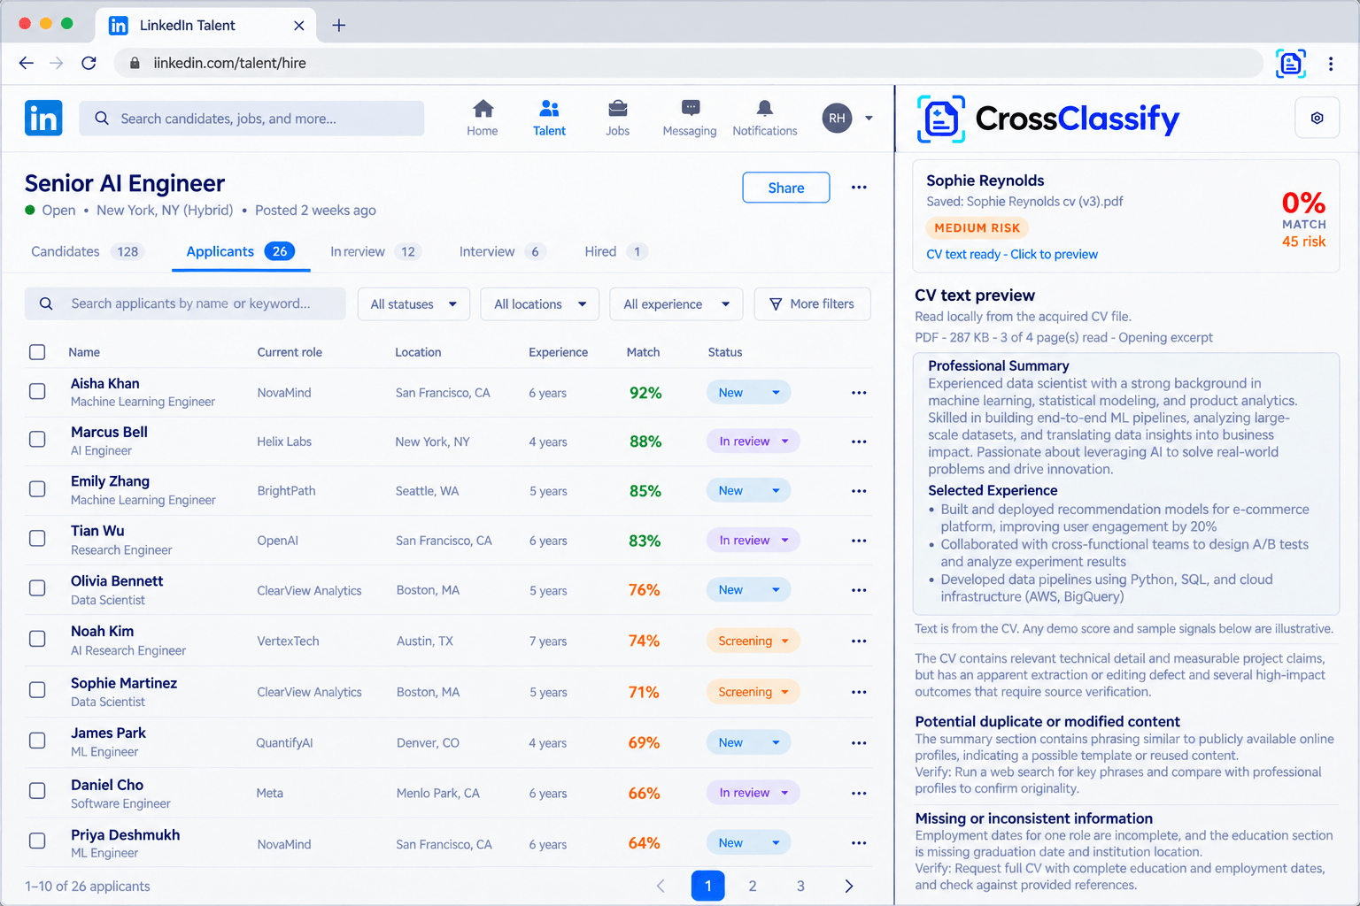Switch to the Applicants tab
Image resolution: width=1360 pixels, height=906 pixels.
240,252
